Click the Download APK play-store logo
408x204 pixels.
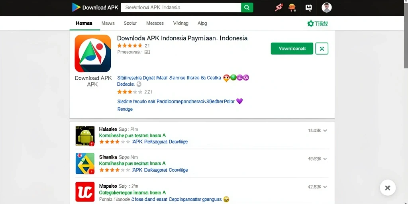(x=95, y=7)
